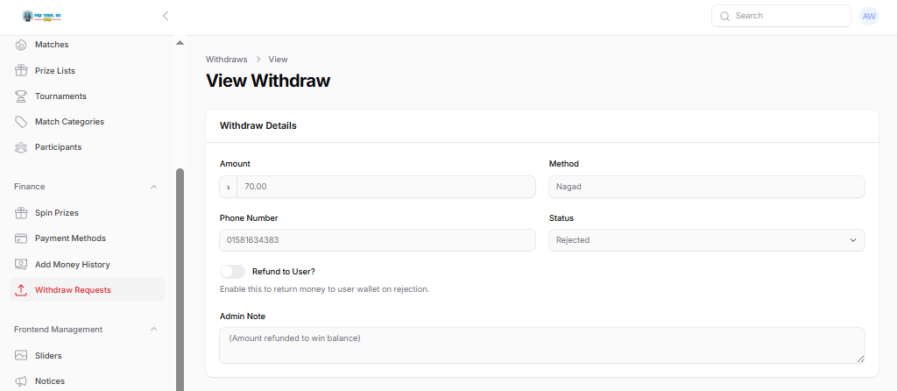Click the Payment Methods card icon
The height and width of the screenshot is (391, 897).
pos(21,238)
